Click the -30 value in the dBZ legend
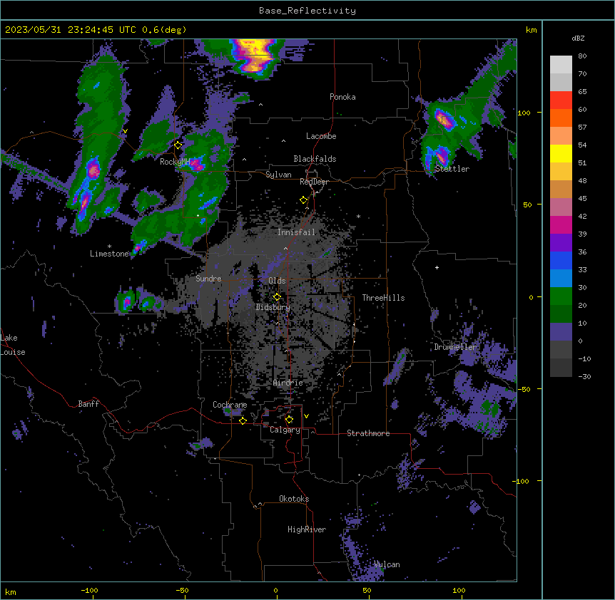The width and height of the screenshot is (615, 600). (x=584, y=376)
